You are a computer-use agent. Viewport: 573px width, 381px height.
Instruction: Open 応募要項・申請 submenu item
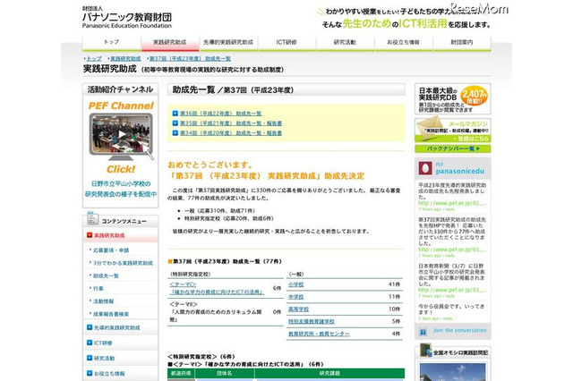pos(111,250)
